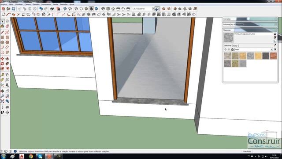Select the arrow Select tool
This screenshot has height=159, width=282.
pos(2,21)
